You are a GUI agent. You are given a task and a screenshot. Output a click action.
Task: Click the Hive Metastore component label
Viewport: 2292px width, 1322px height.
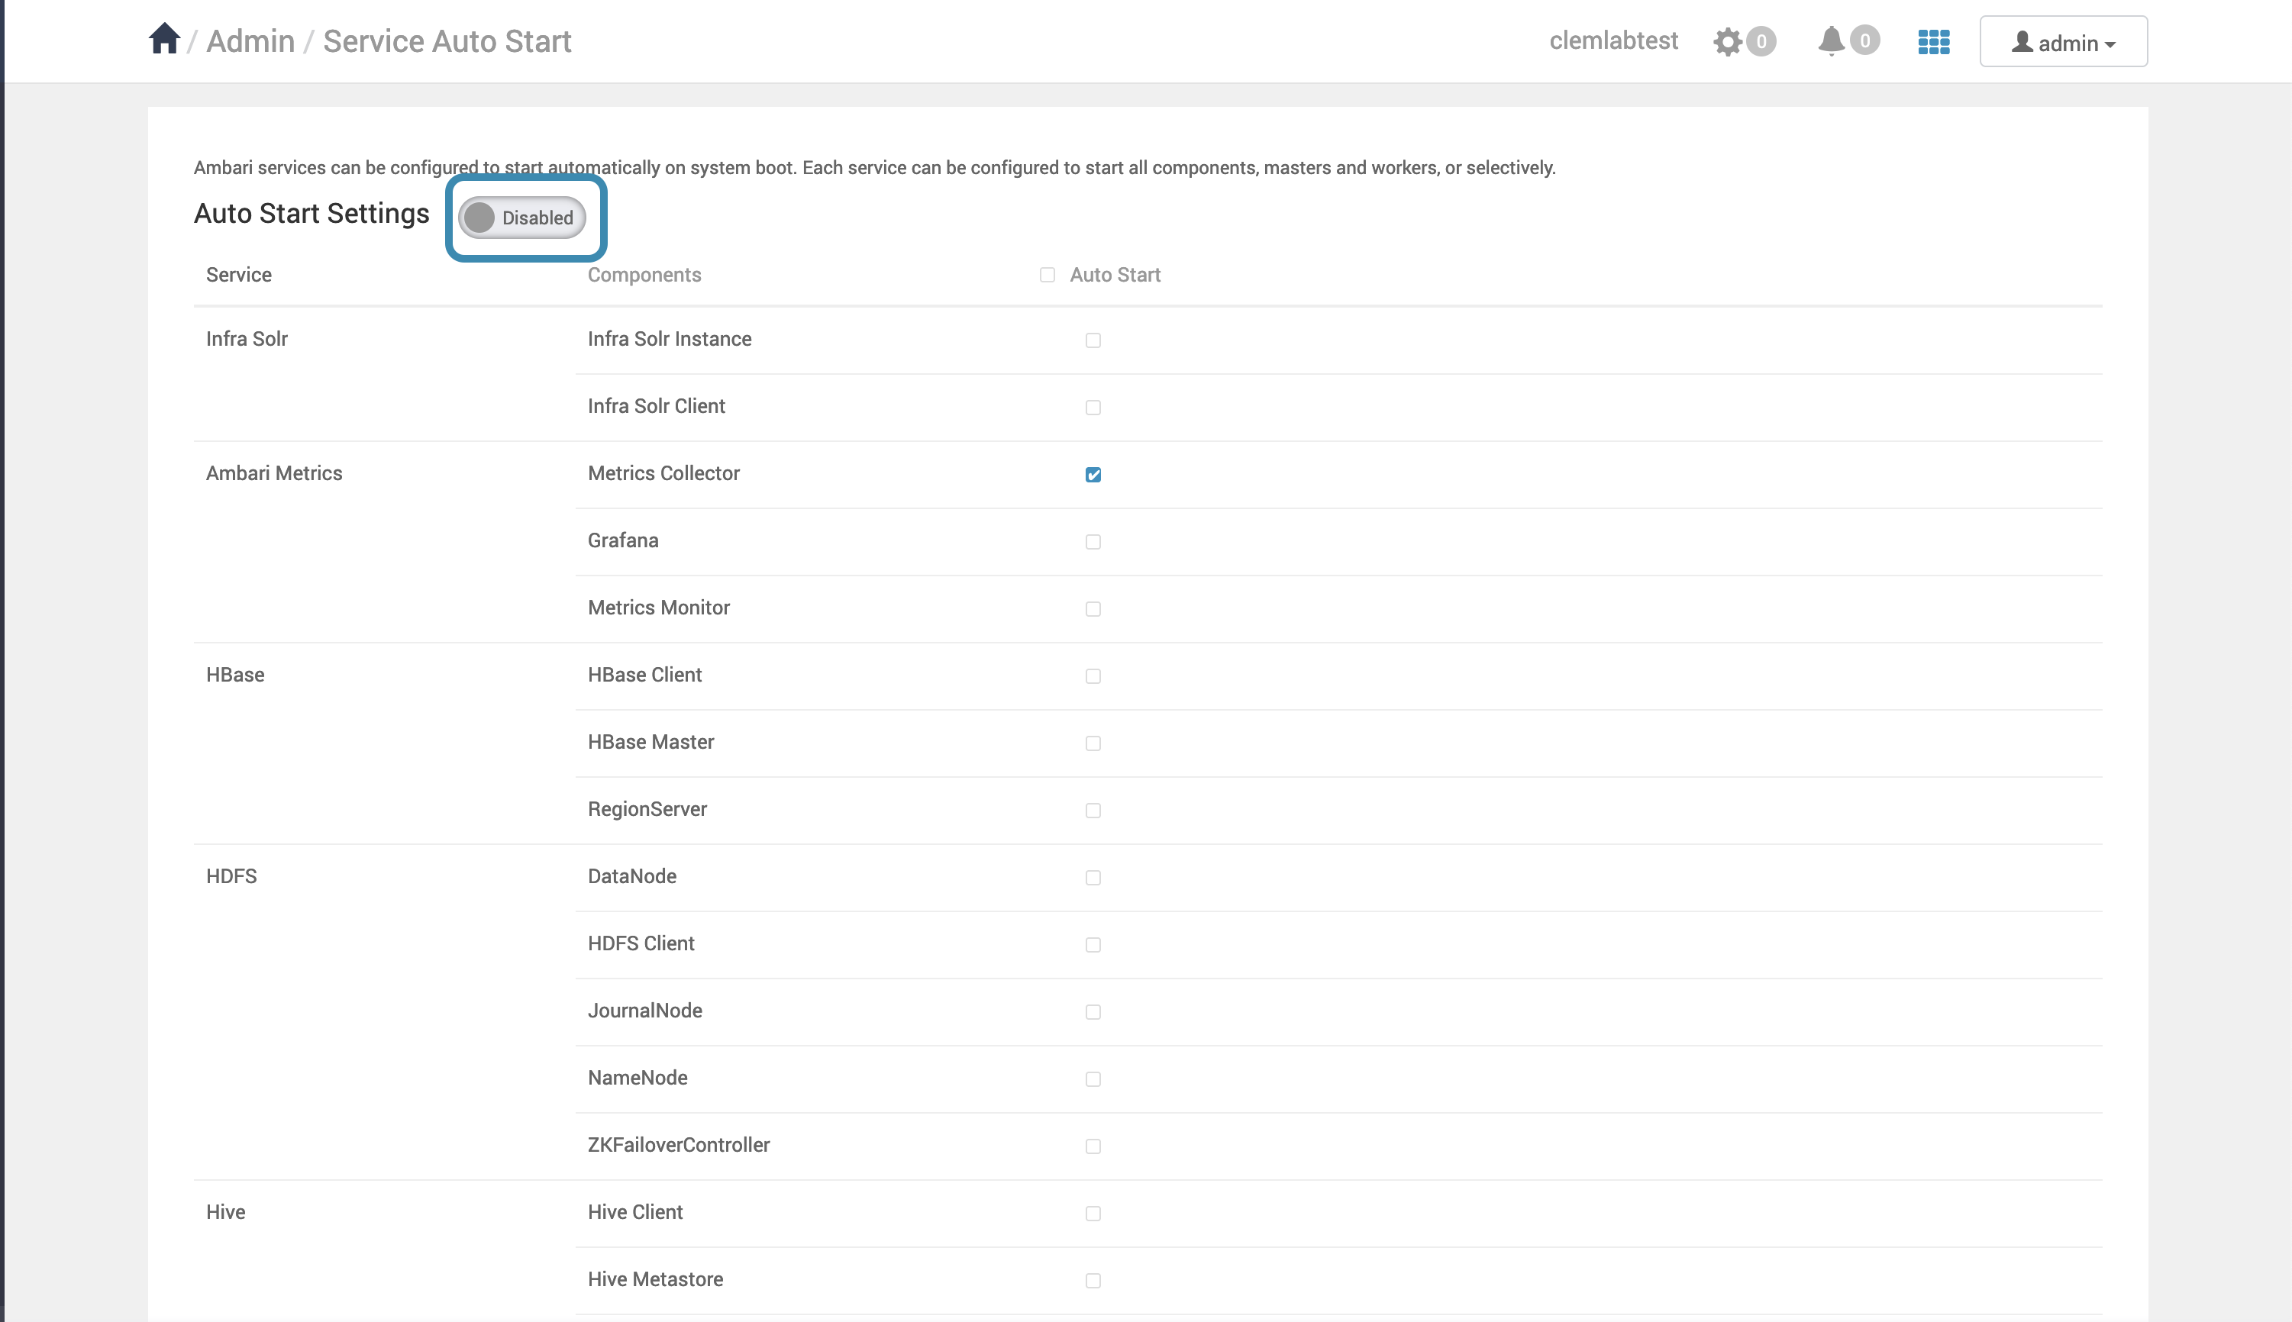(x=656, y=1279)
